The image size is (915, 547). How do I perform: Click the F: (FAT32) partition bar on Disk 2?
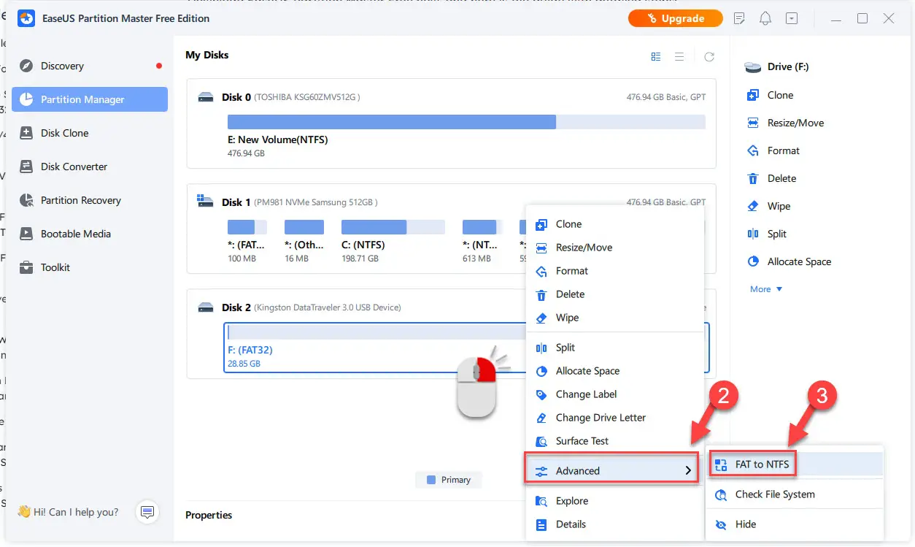point(377,332)
